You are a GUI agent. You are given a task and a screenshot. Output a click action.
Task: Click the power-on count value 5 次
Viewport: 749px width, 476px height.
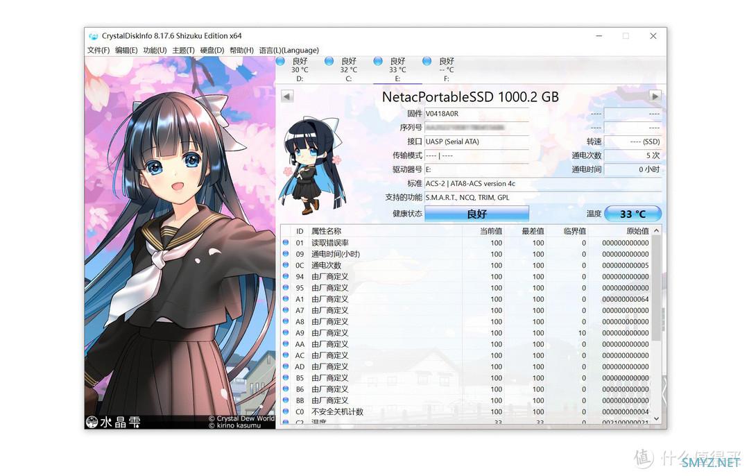point(632,155)
